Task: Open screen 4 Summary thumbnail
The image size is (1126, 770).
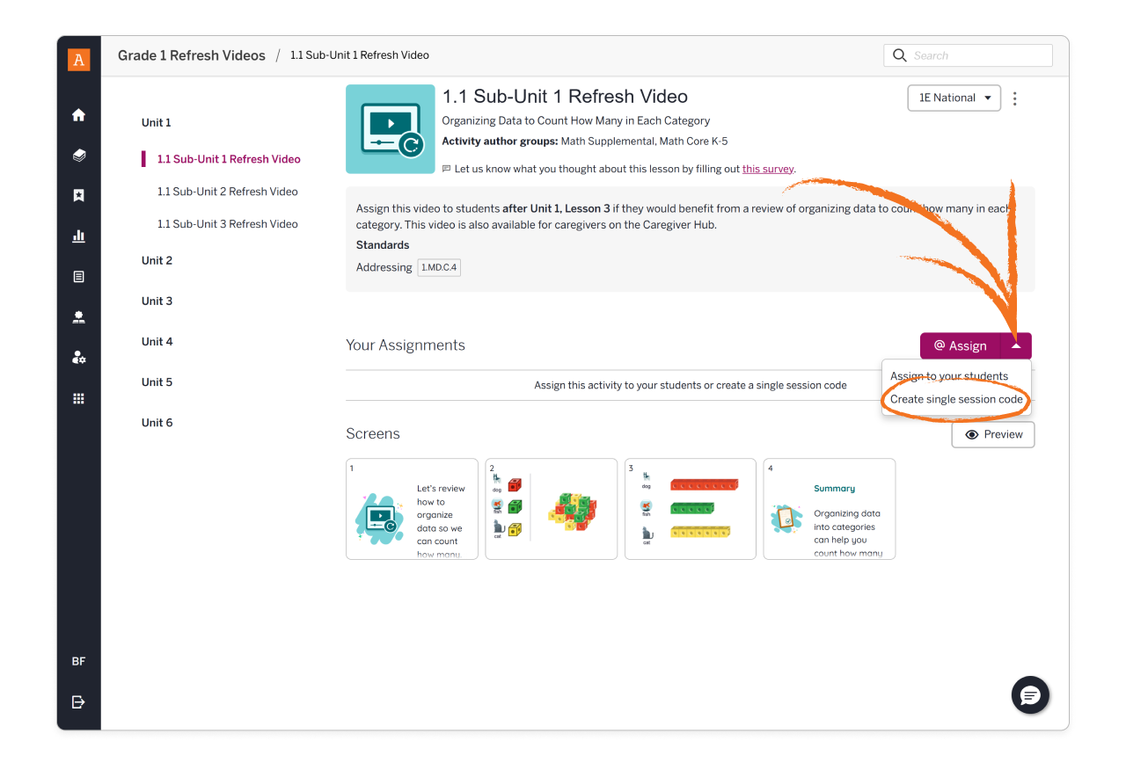Action: pyautogui.click(x=829, y=509)
